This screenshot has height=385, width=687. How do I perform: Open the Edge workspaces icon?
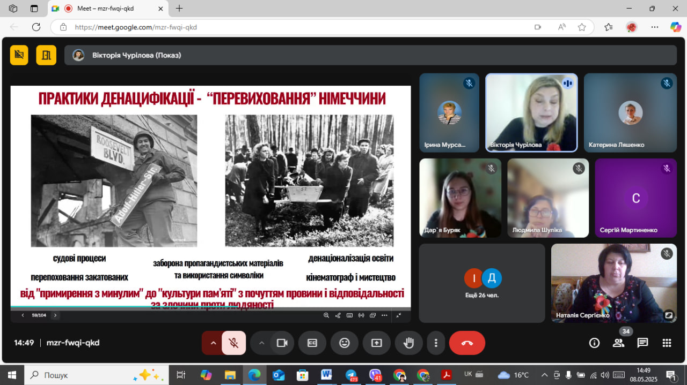tap(13, 9)
